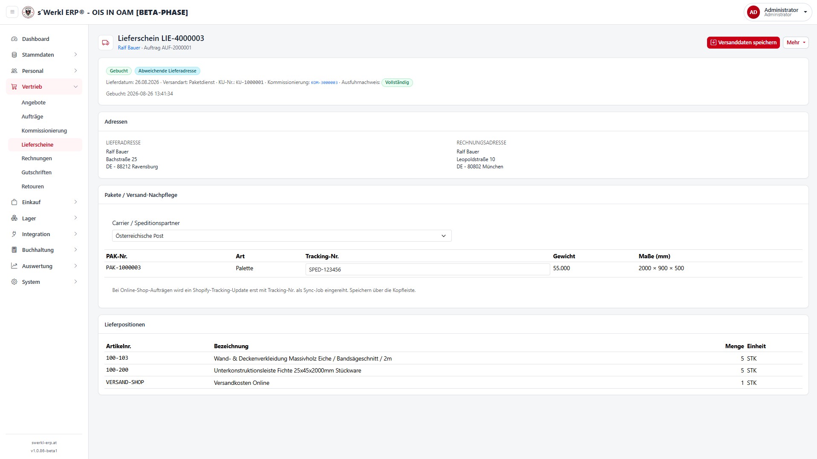
Task: Expand the Lager menu chevron
Action: (75, 218)
